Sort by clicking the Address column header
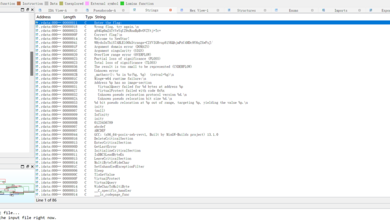 [x=44, y=17]
